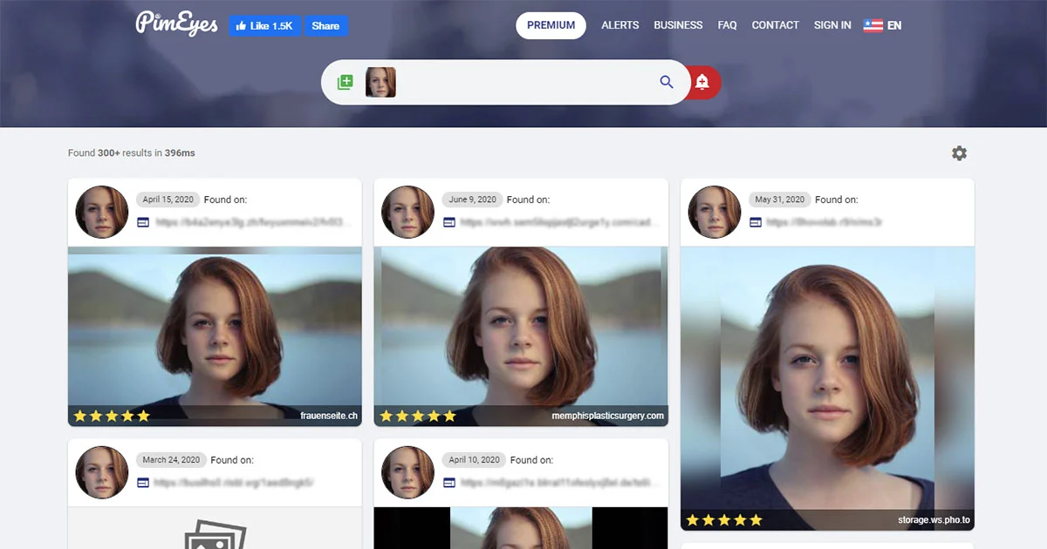The width and height of the screenshot is (1047, 549).
Task: Open the ALERTS menu item
Action: click(619, 25)
